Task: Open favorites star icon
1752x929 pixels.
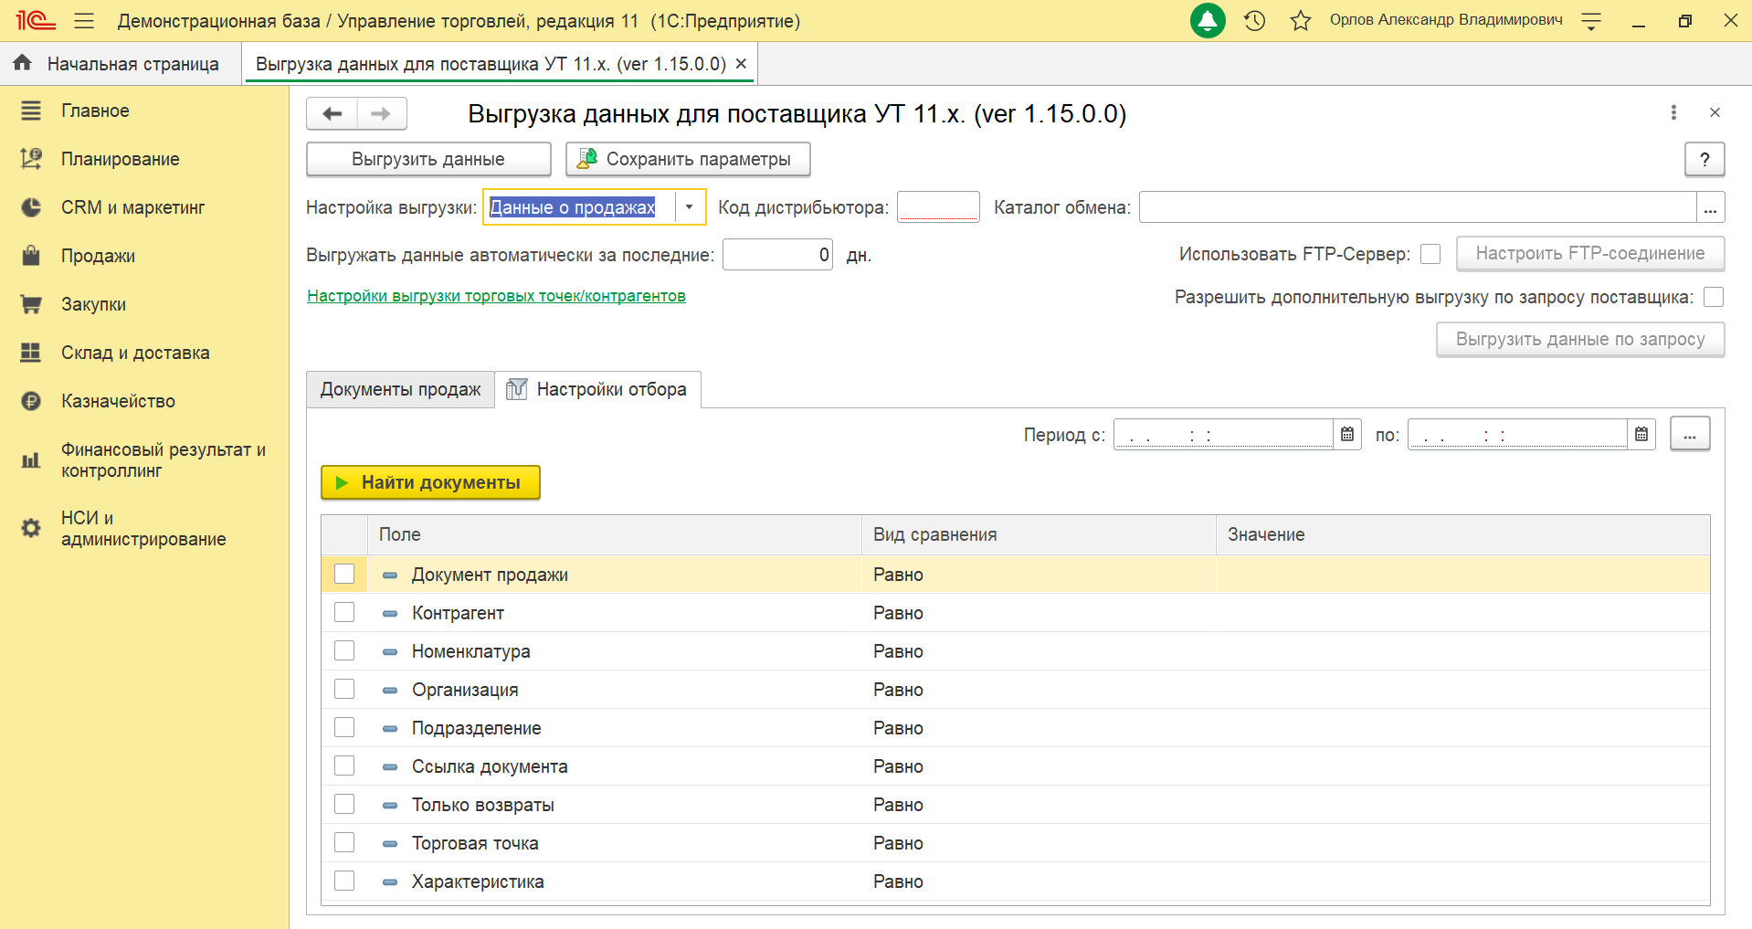Action: coord(1301,20)
